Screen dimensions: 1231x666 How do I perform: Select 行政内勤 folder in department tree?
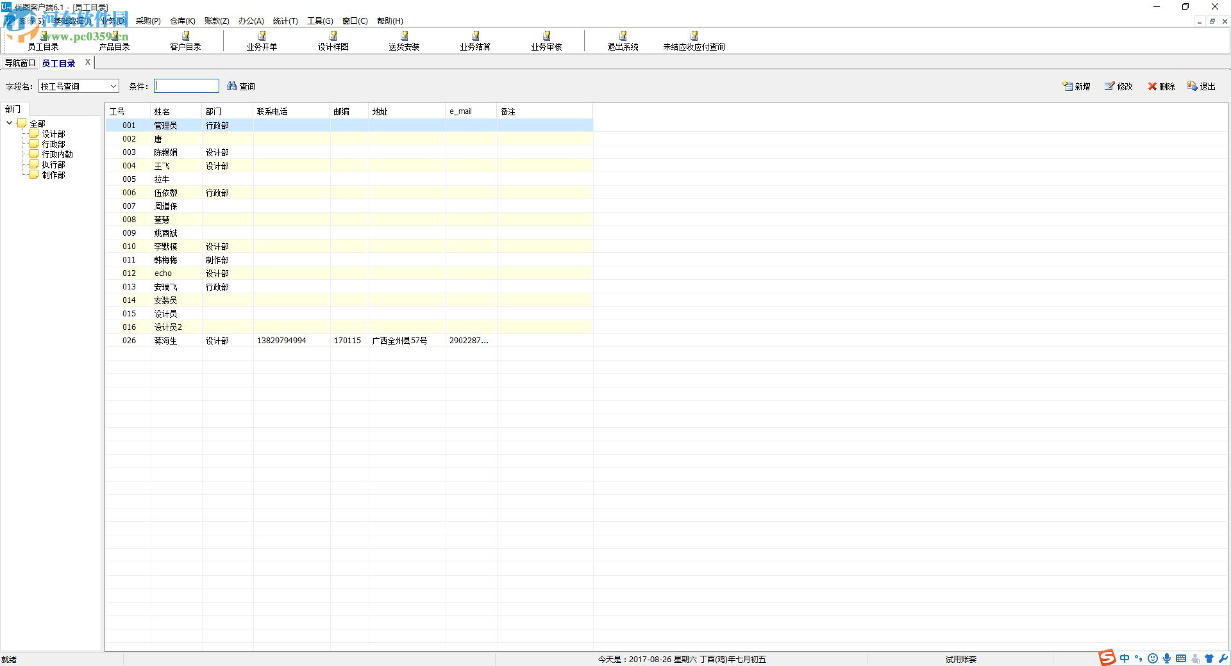click(57, 154)
